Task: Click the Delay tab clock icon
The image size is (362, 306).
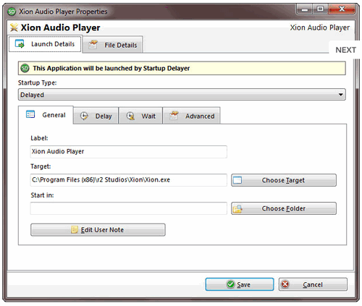Action: pyautogui.click(x=84, y=116)
